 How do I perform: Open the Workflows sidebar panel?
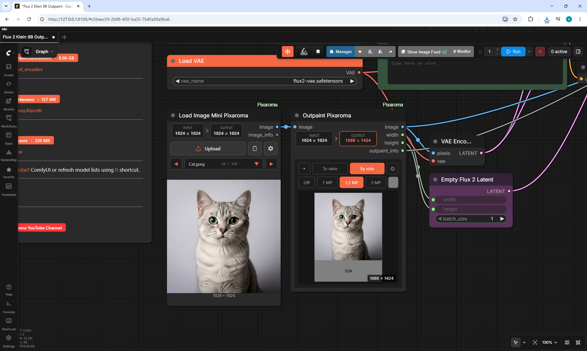click(x=9, y=121)
